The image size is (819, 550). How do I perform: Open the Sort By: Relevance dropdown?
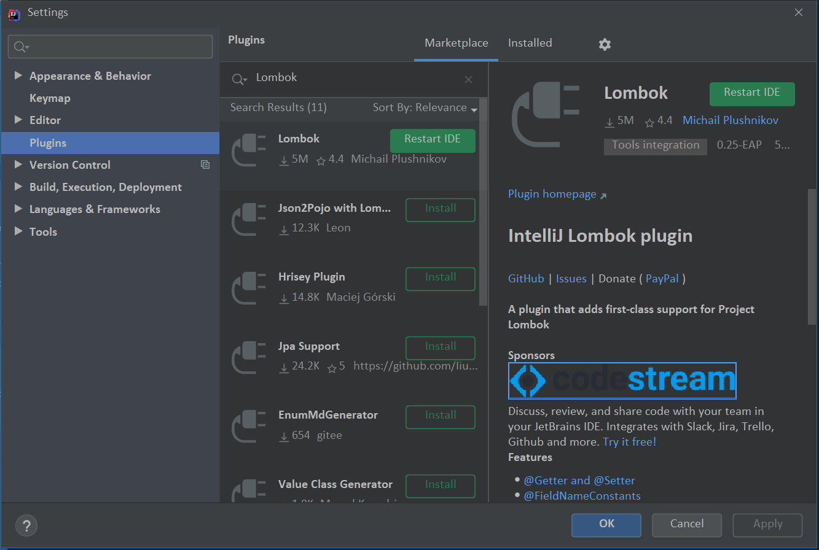(x=425, y=107)
